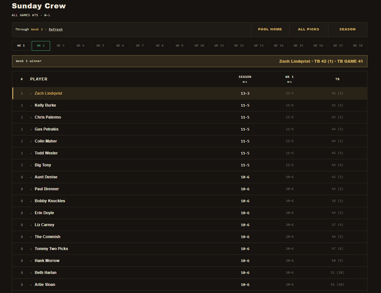Click the Refresh link
This screenshot has width=381, height=293.
[x=56, y=29]
